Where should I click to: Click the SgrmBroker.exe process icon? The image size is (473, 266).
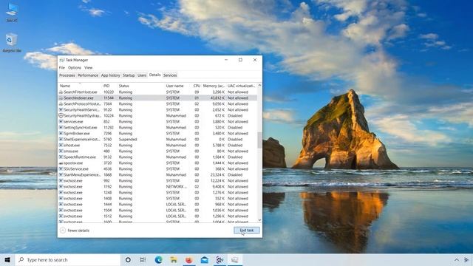(61, 133)
